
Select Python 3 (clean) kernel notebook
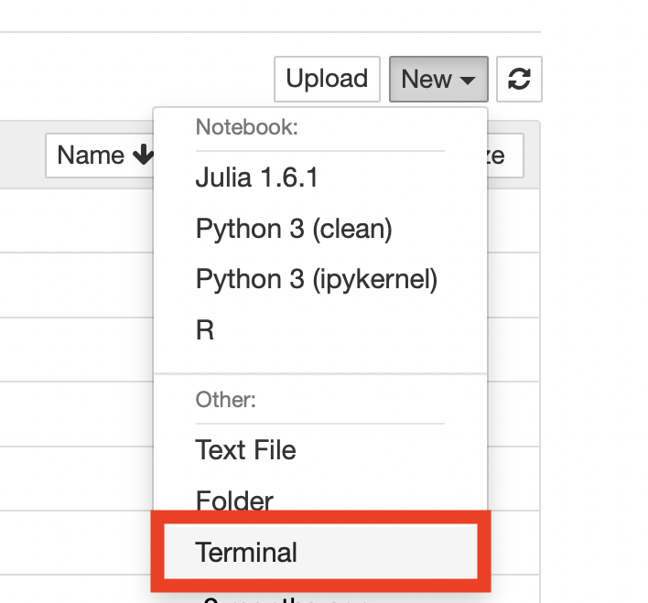294,228
